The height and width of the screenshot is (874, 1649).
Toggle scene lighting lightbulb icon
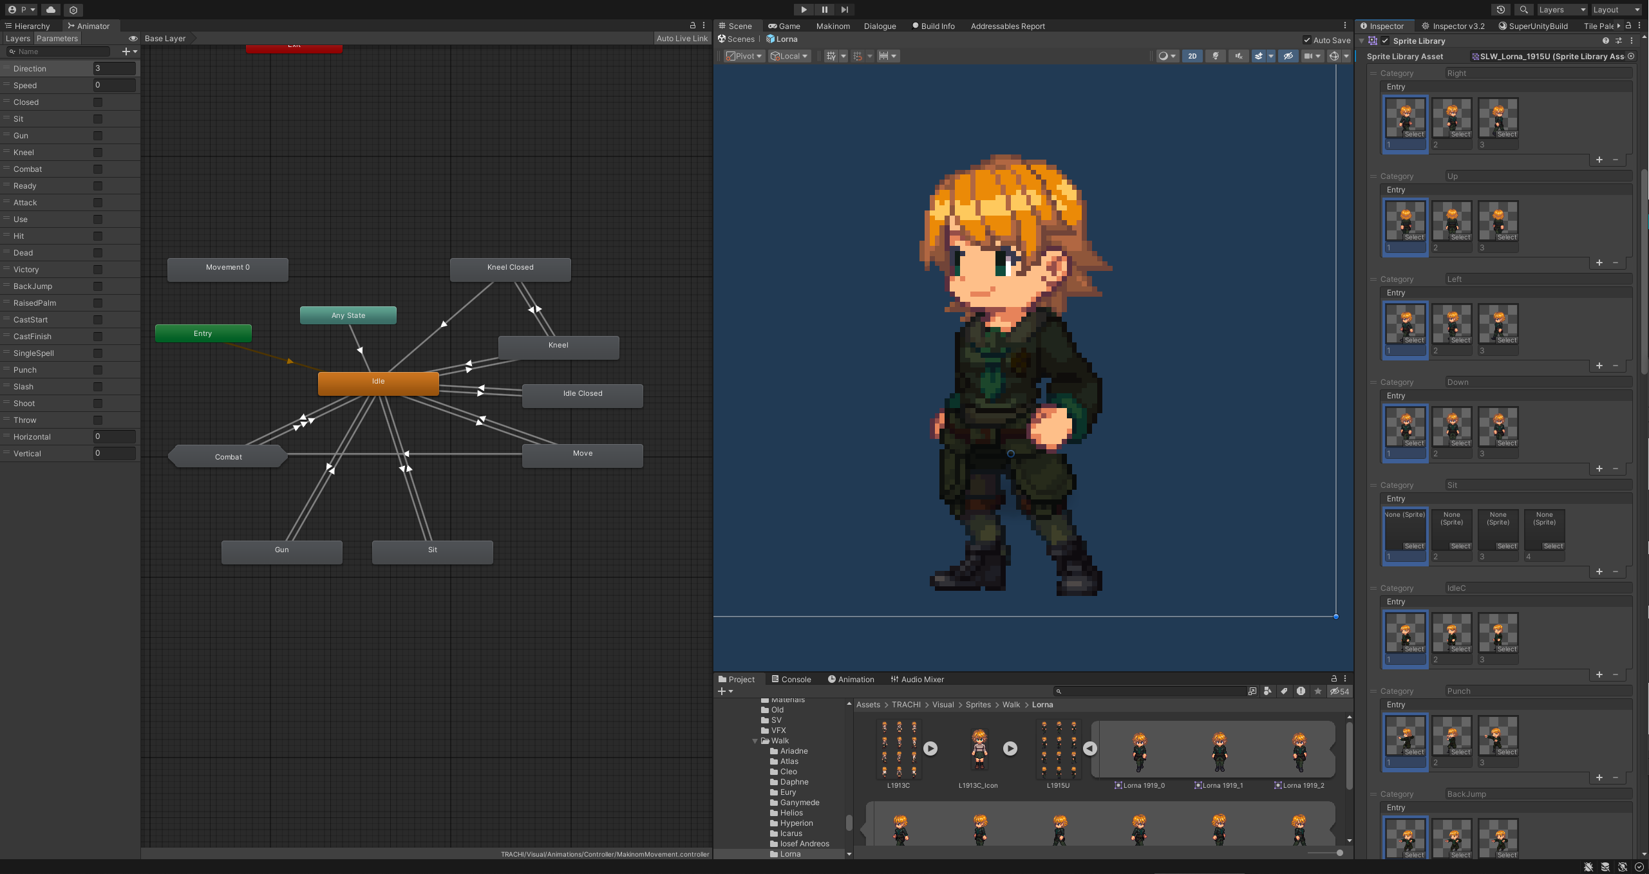(x=1215, y=56)
